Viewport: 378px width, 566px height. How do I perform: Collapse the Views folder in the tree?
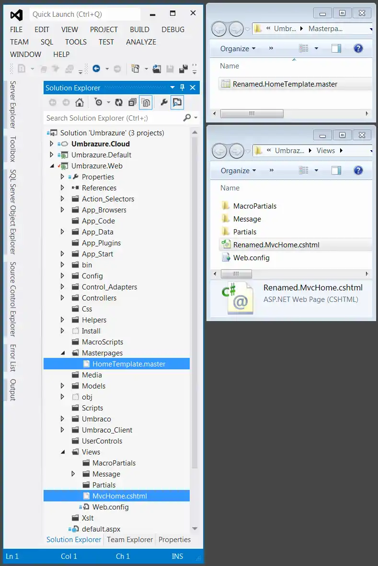[62, 452]
